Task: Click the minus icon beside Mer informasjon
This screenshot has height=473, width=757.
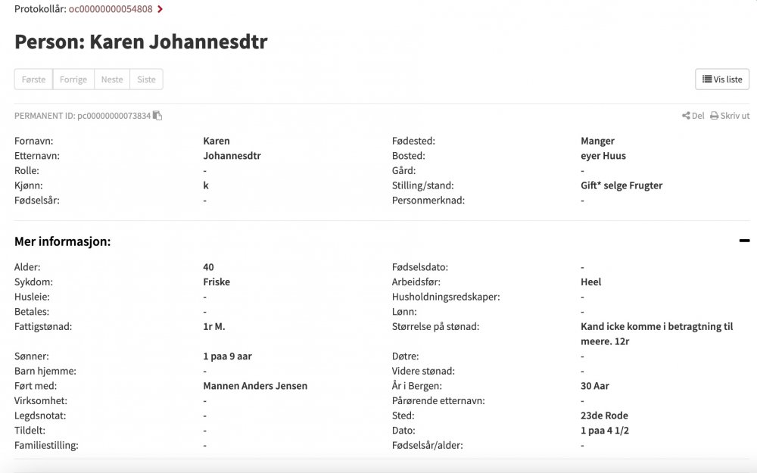Action: (x=744, y=240)
